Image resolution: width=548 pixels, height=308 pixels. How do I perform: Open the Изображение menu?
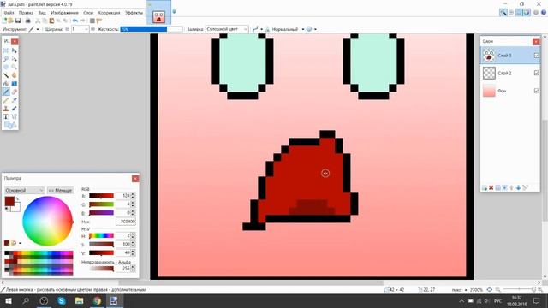coord(65,13)
